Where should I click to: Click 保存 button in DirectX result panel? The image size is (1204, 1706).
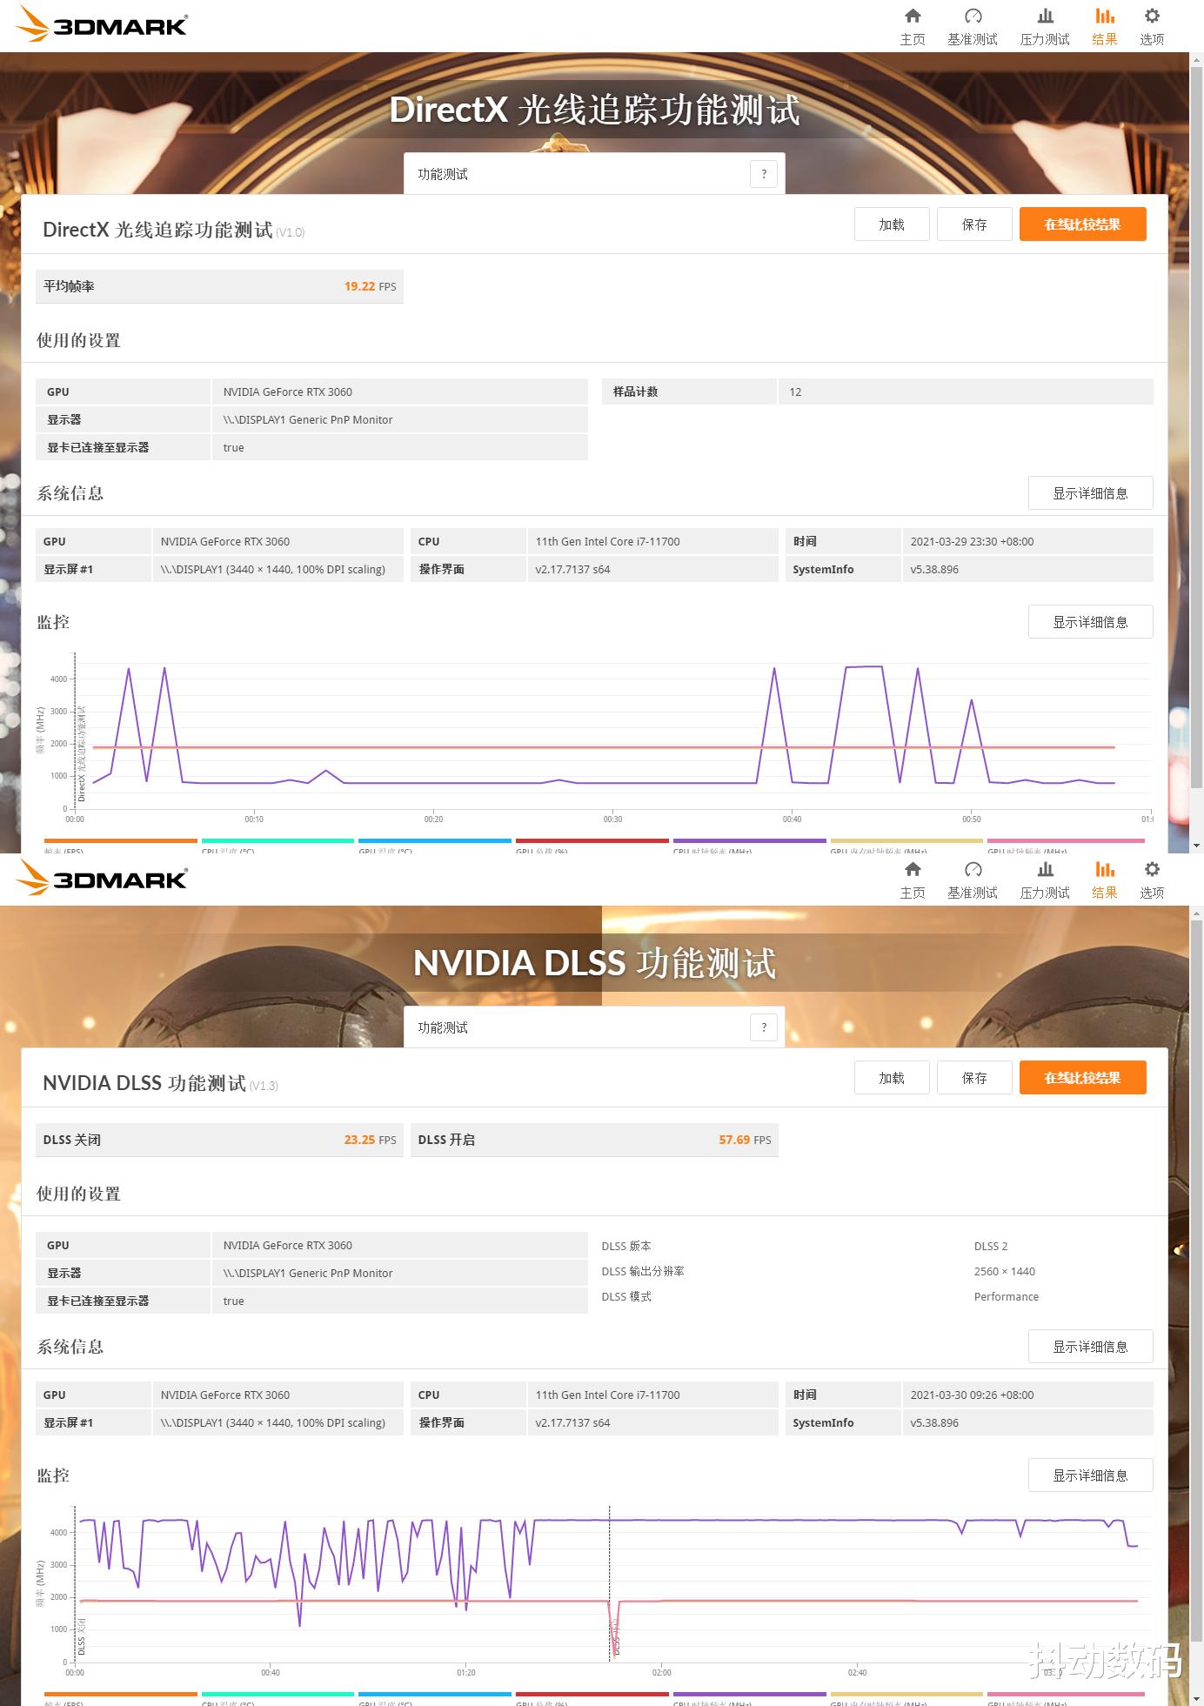click(x=974, y=224)
